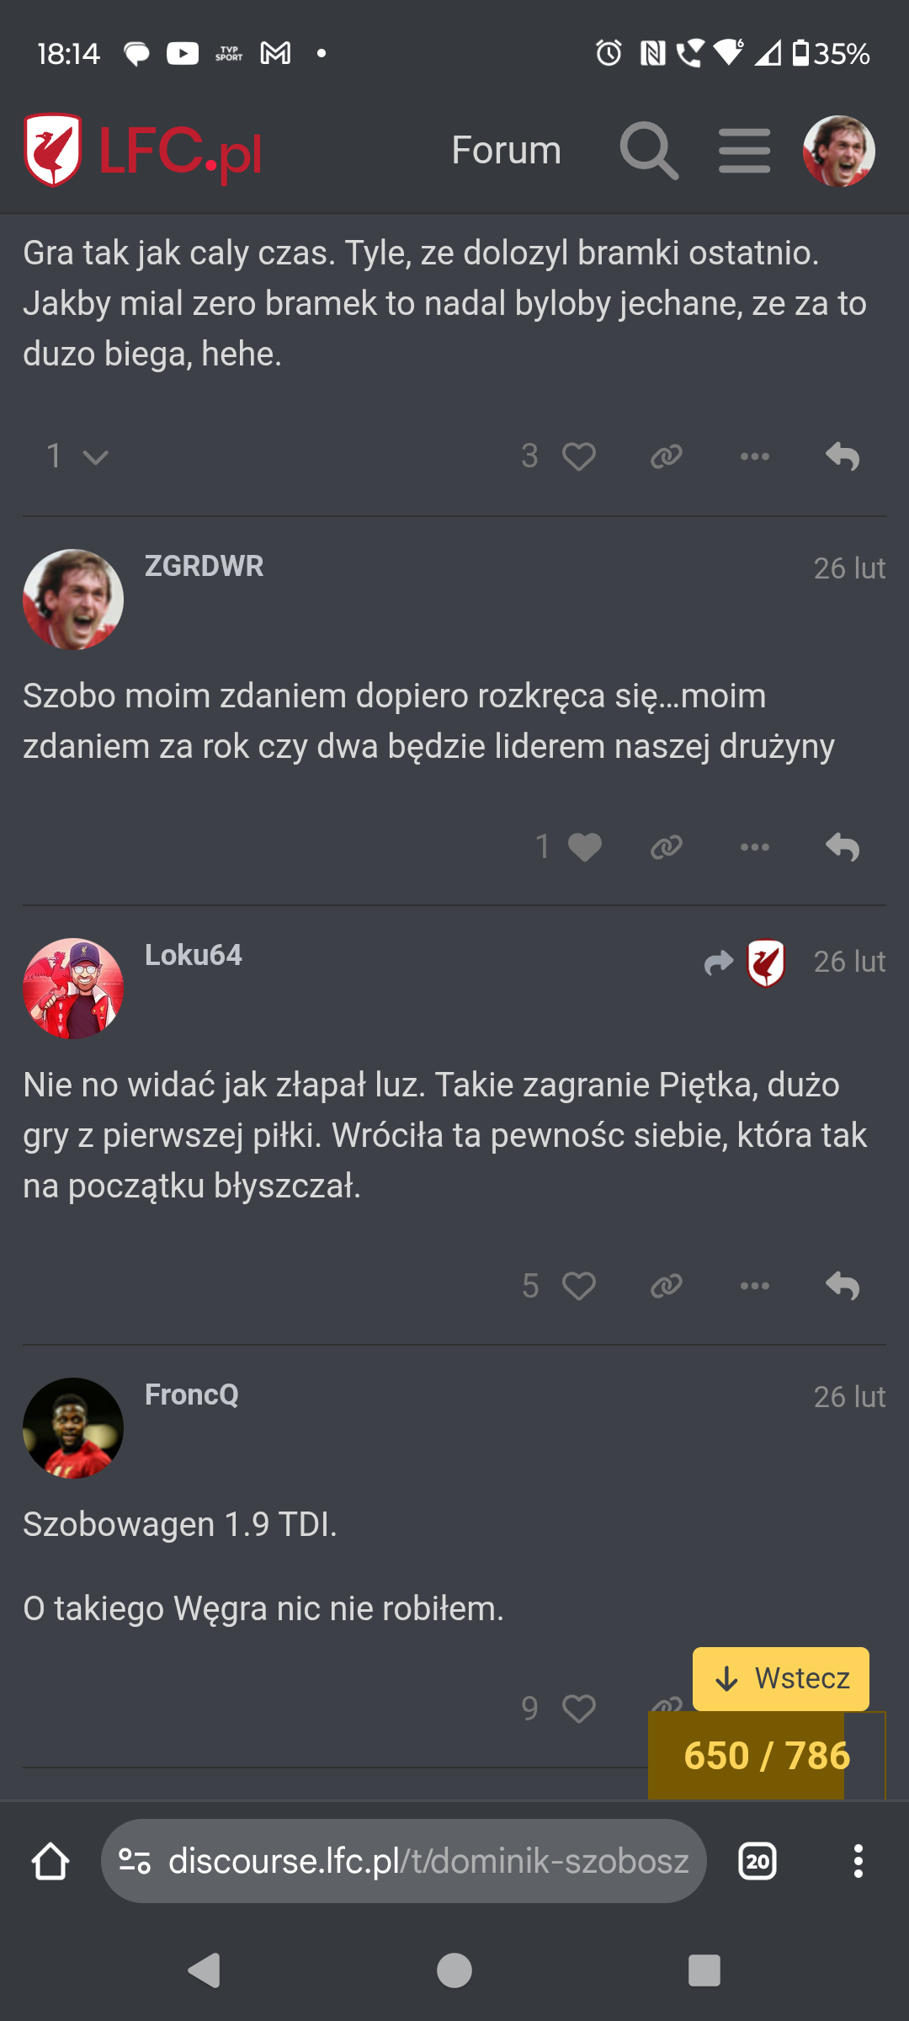909x2021 pixels.
Task: Open the Forum section in header
Action: tap(506, 152)
